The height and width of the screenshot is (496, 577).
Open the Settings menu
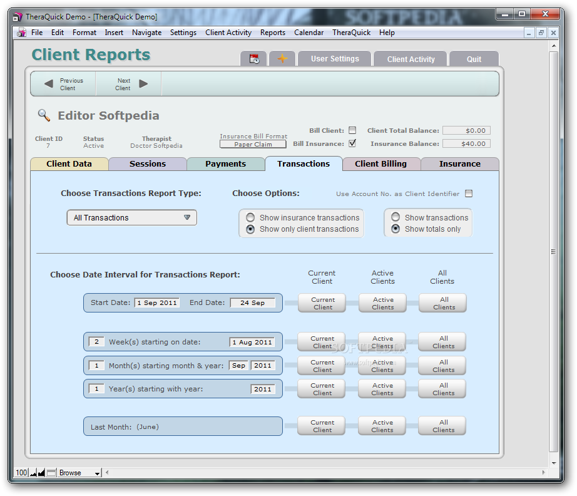pyautogui.click(x=183, y=33)
